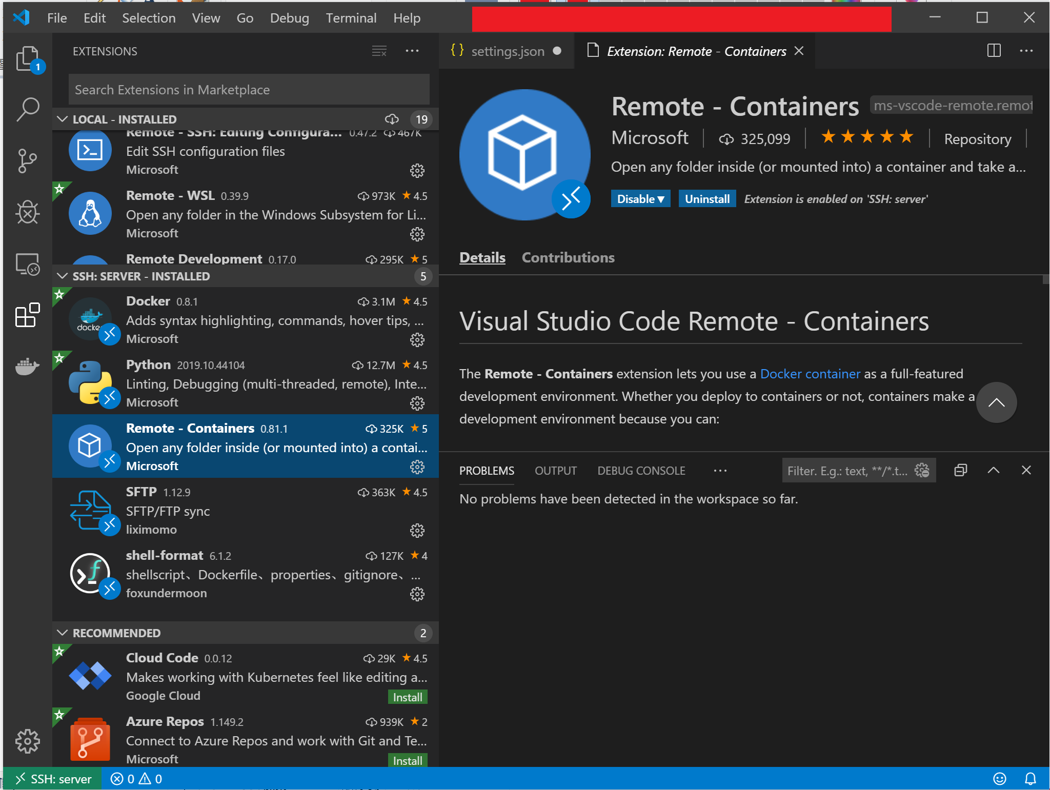The height and width of the screenshot is (790, 1050).
Task: Switch to the Contributions tab
Action: pyautogui.click(x=568, y=257)
